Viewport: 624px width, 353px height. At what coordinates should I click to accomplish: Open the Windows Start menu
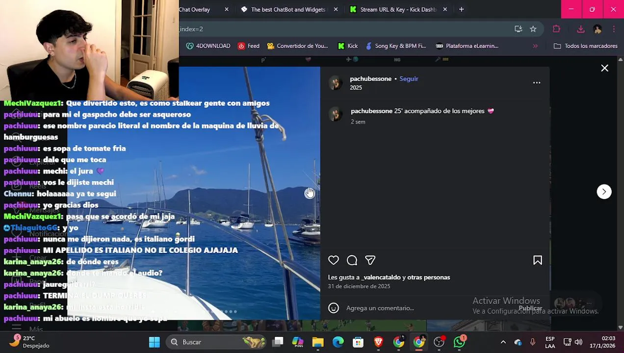click(x=154, y=342)
